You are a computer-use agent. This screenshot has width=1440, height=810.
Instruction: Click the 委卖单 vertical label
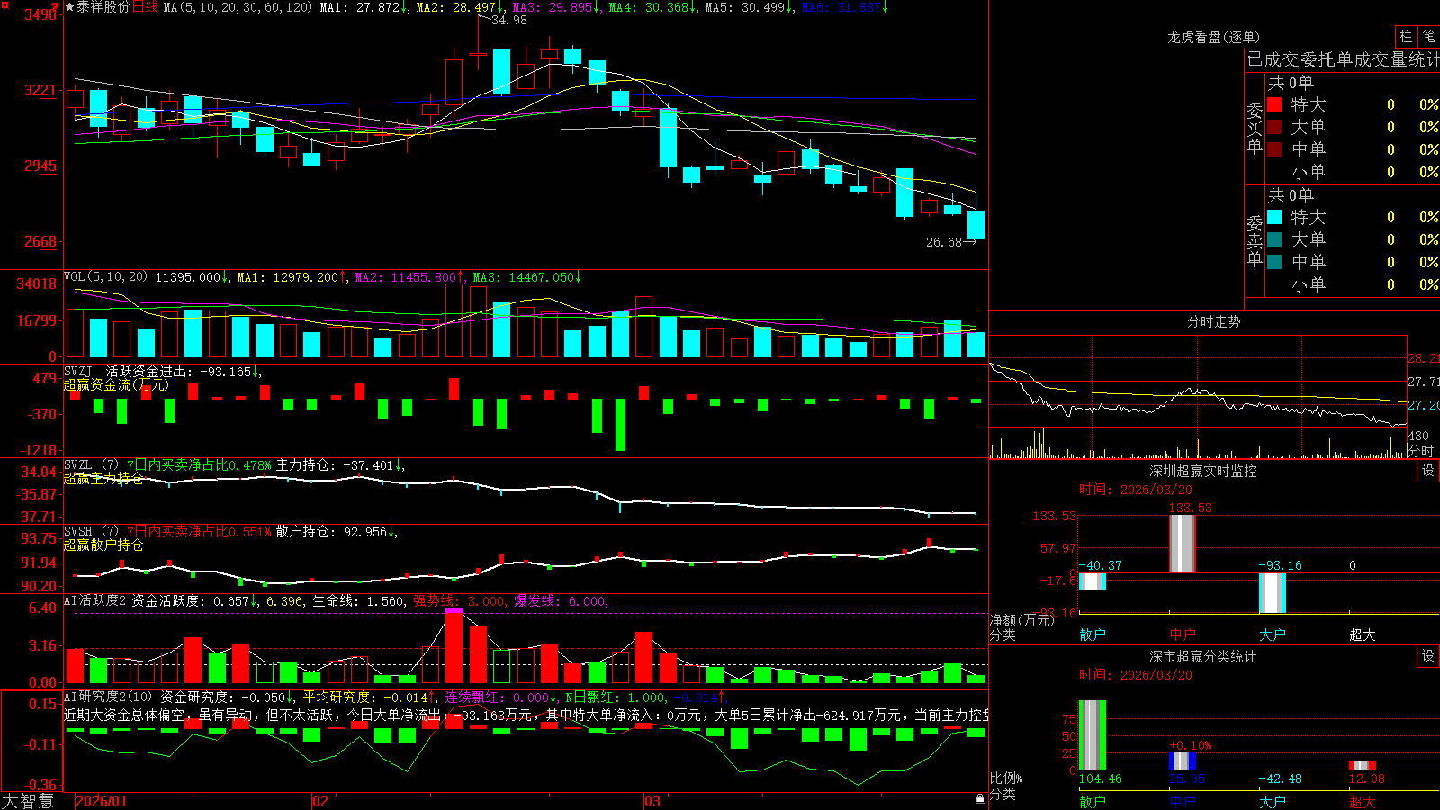coord(1255,240)
